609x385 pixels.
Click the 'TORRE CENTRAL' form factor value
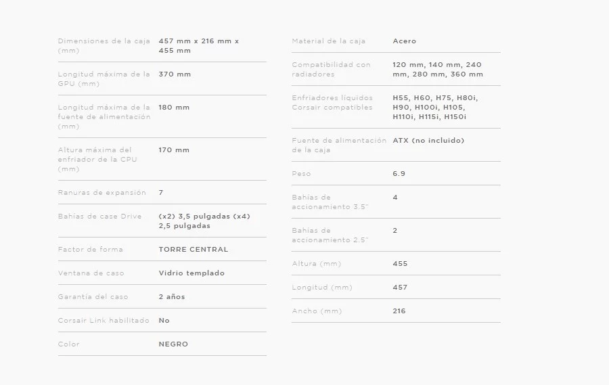(x=193, y=249)
